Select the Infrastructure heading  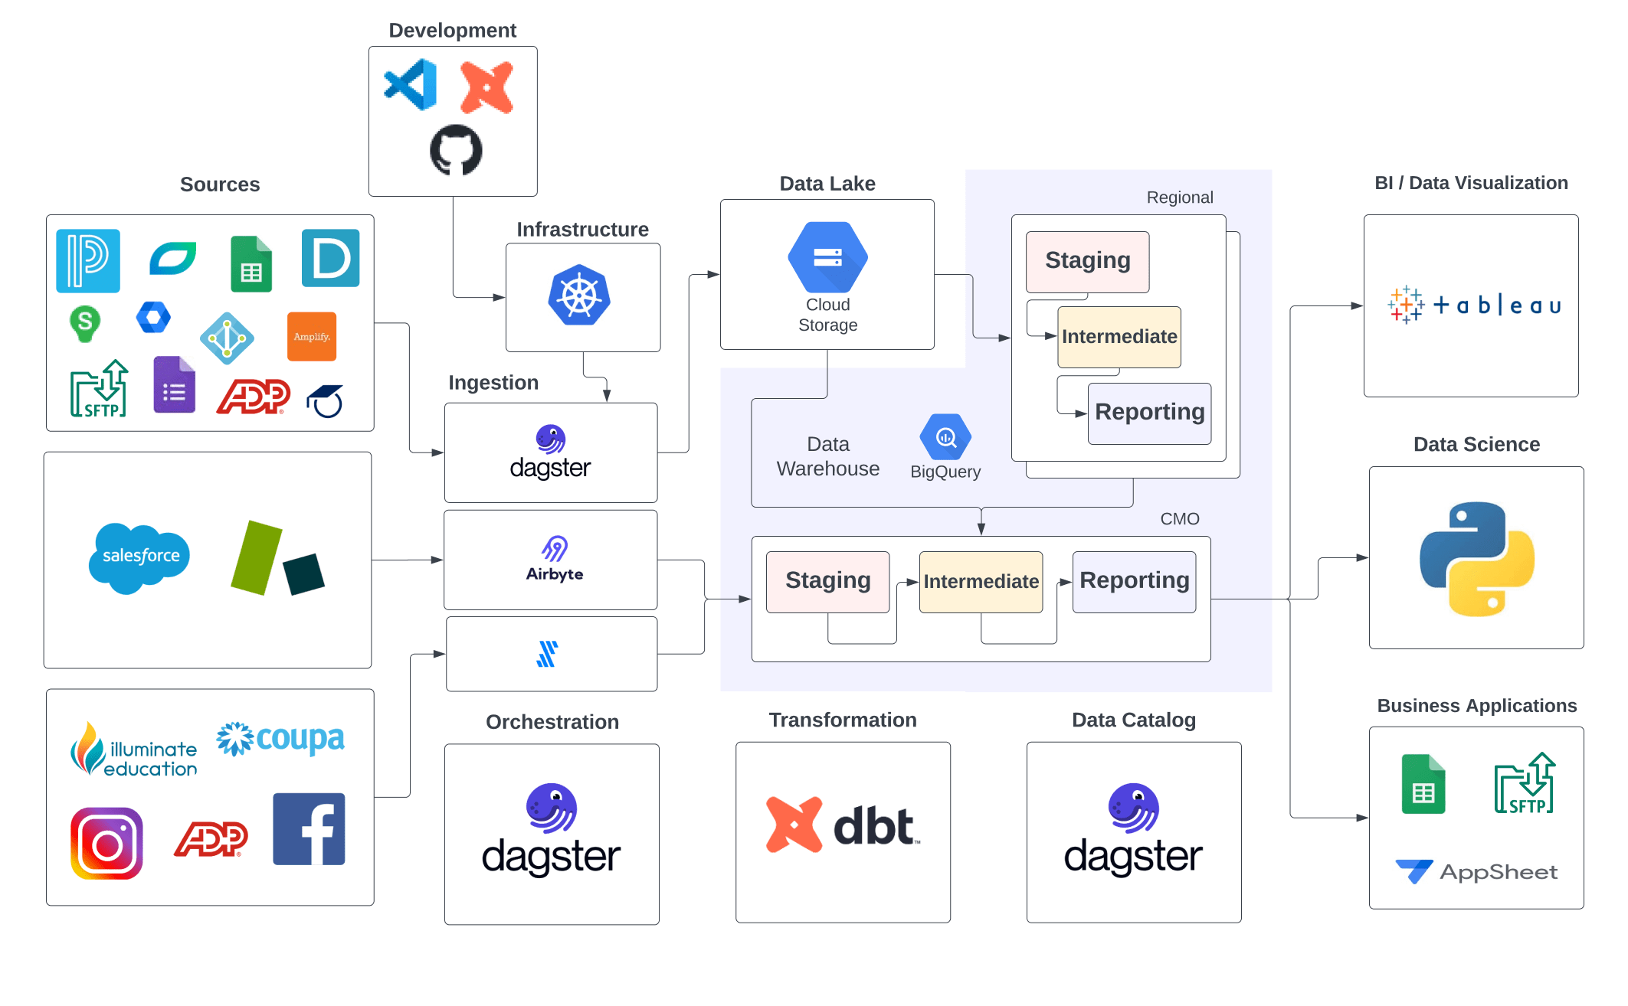(582, 229)
